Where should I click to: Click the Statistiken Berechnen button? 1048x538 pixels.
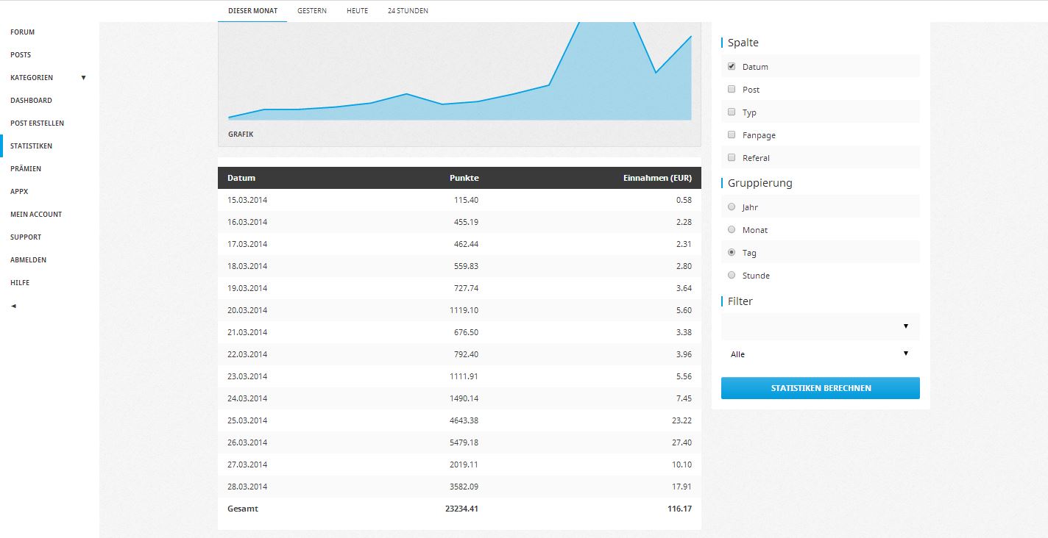(820, 388)
